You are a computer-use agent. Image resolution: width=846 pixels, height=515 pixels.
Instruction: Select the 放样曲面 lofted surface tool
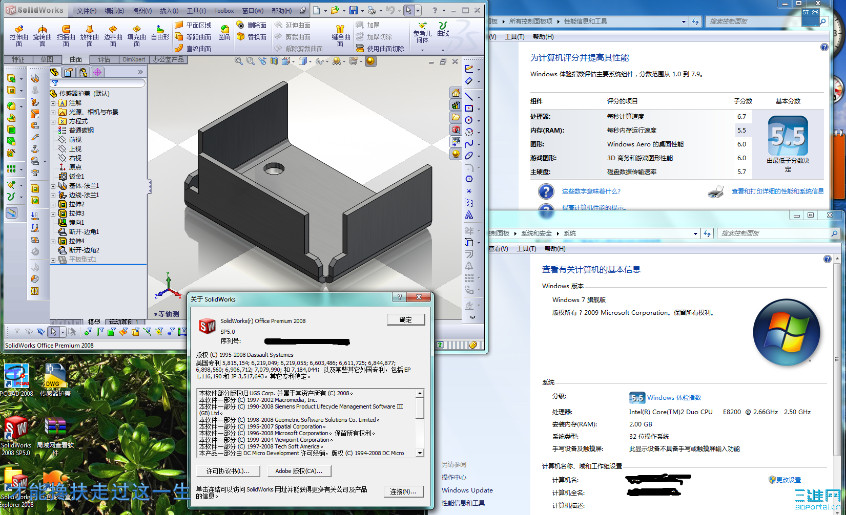click(x=89, y=35)
